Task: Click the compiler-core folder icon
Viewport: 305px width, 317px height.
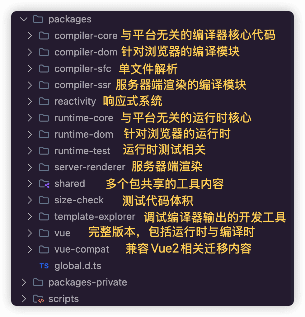Action: click(44, 36)
